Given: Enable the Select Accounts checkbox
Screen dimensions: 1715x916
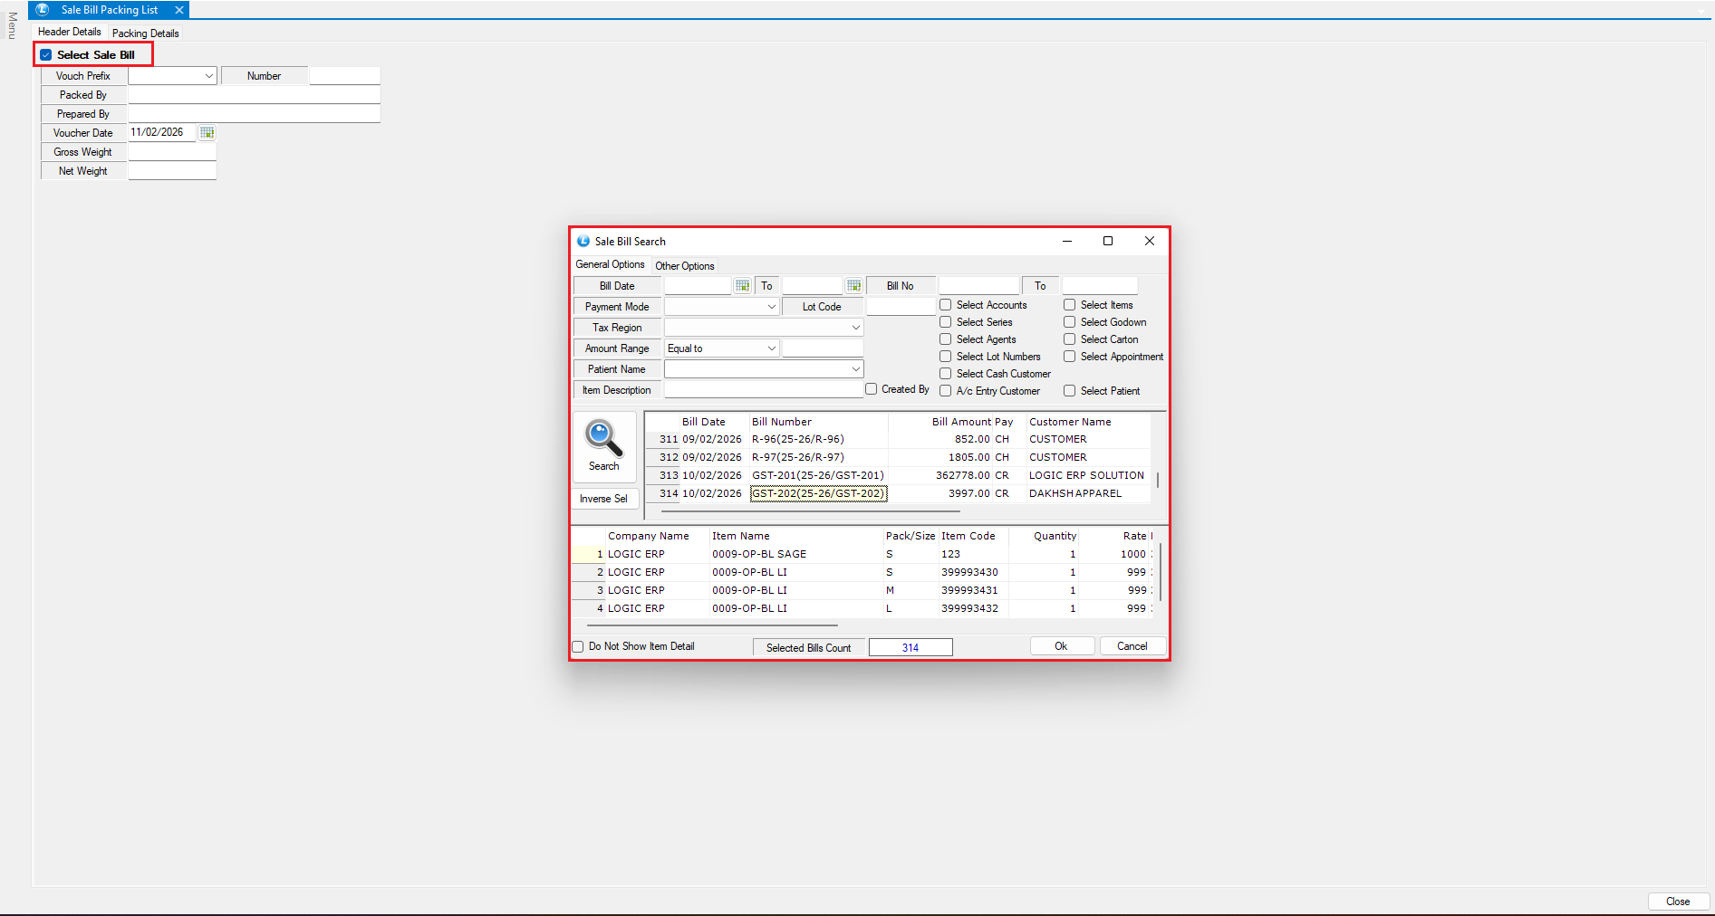Looking at the screenshot, I should pos(946,305).
